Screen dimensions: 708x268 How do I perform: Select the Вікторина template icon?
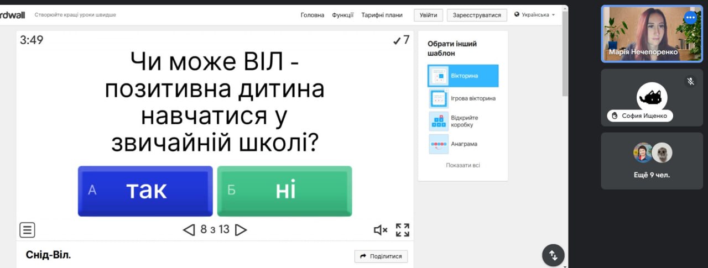tap(439, 76)
